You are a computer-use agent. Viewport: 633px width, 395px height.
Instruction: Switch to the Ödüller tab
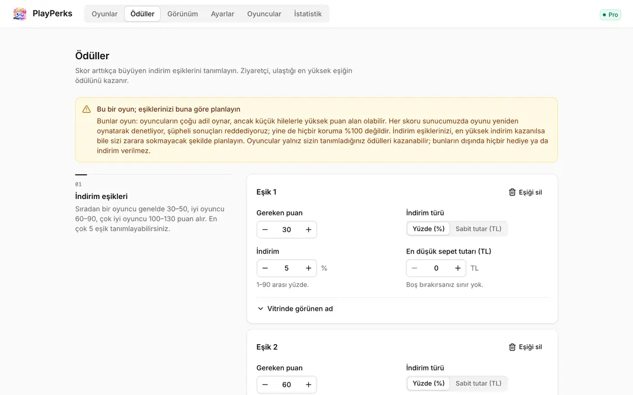tap(142, 13)
